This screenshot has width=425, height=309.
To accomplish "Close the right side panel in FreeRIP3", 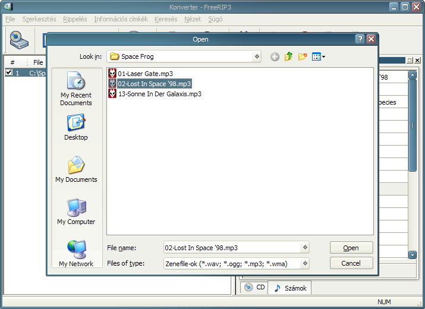I will click(x=417, y=61).
